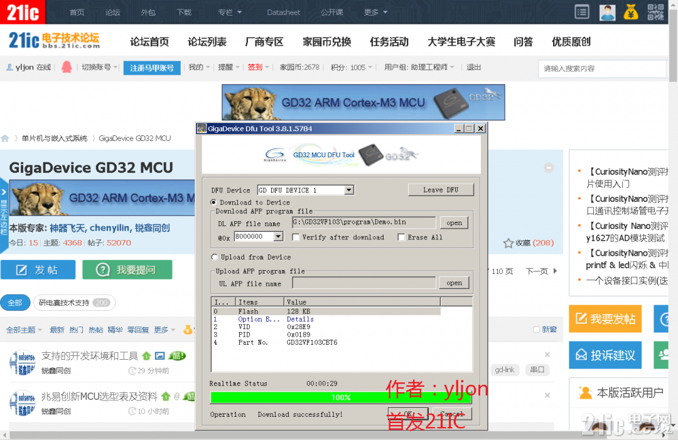Open the 切换账号 dropdown
Screen dimensions: 678x440
coord(99,67)
